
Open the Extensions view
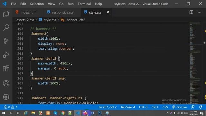[6, 68]
